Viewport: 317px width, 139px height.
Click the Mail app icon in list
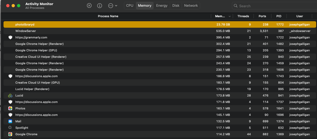pos(10,121)
